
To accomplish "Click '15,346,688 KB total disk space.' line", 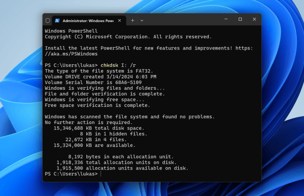I will click(99, 128).
